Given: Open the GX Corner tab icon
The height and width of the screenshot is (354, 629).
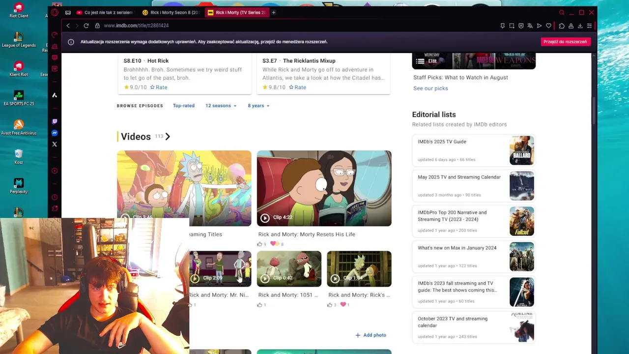Looking at the screenshot, I should pos(68,12).
